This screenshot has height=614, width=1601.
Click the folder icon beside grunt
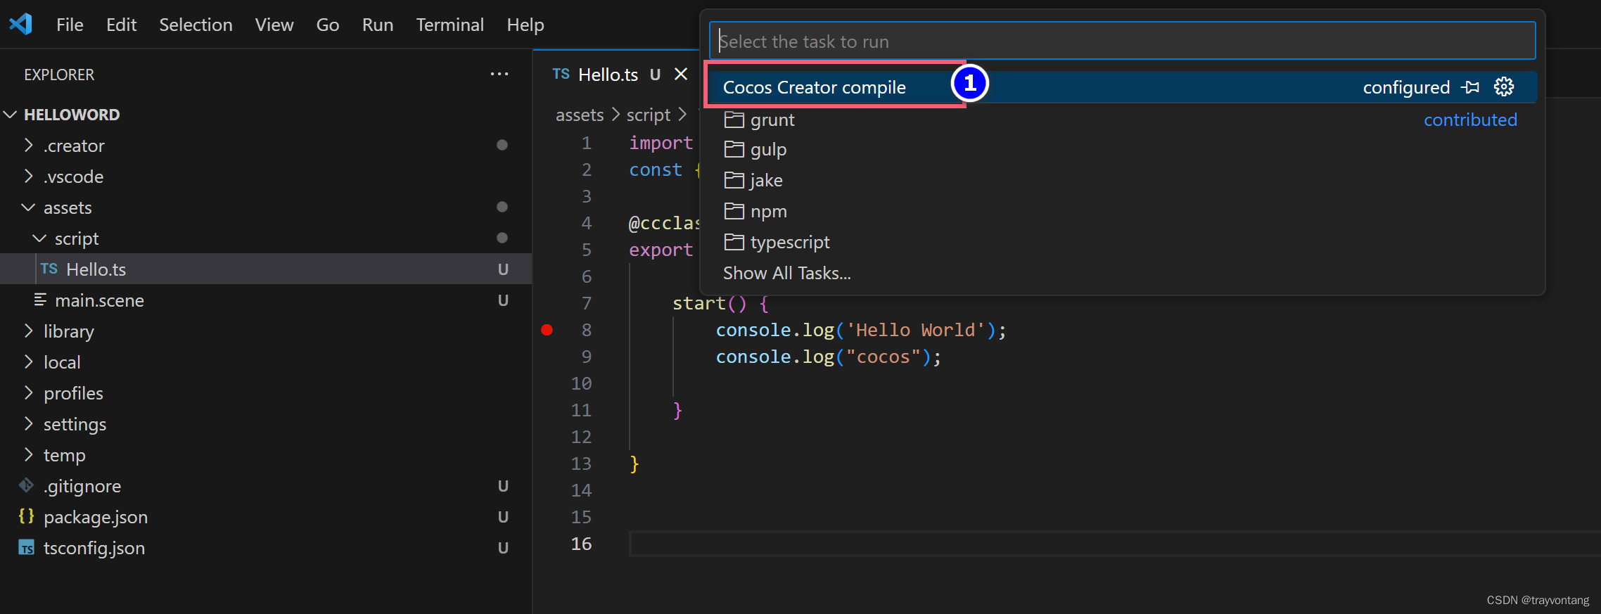734,120
